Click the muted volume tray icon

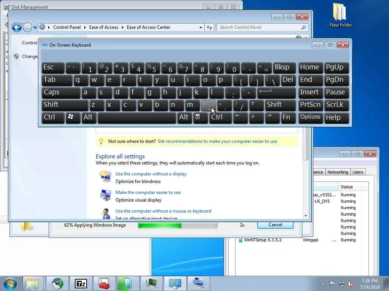pos(351,284)
